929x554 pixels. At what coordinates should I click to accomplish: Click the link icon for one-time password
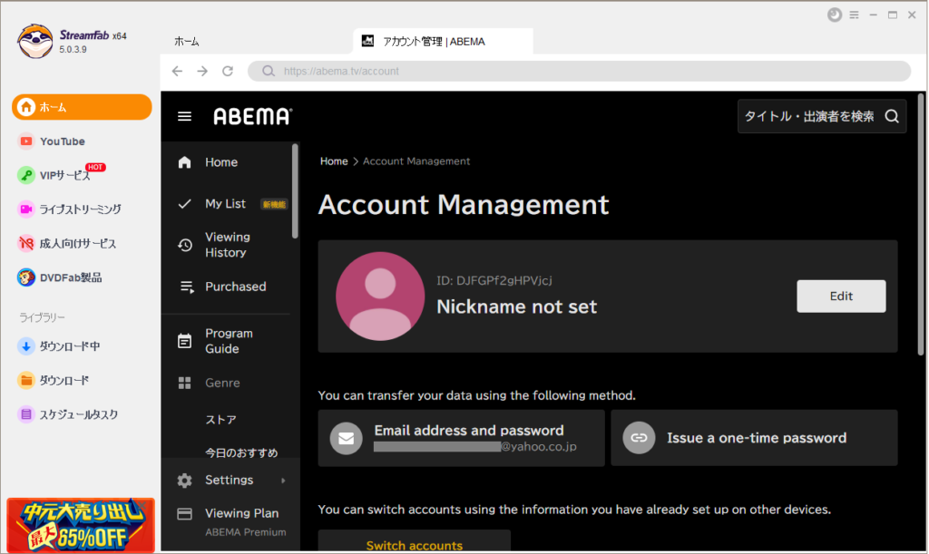point(639,438)
